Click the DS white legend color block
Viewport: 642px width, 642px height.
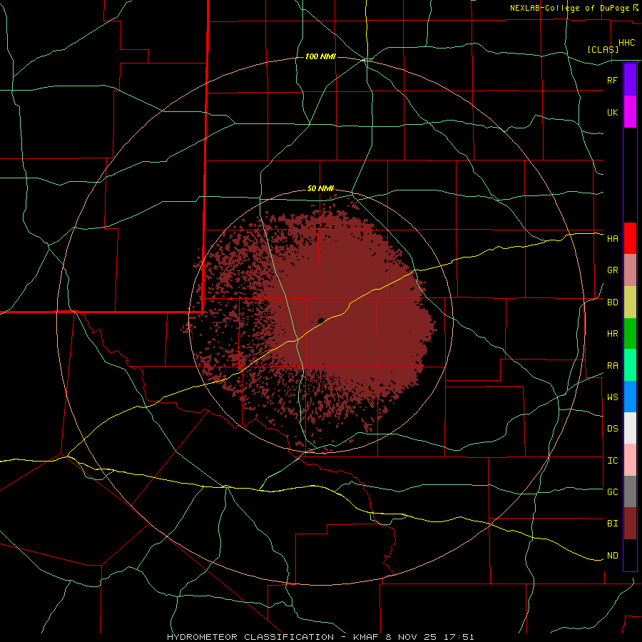(630, 428)
